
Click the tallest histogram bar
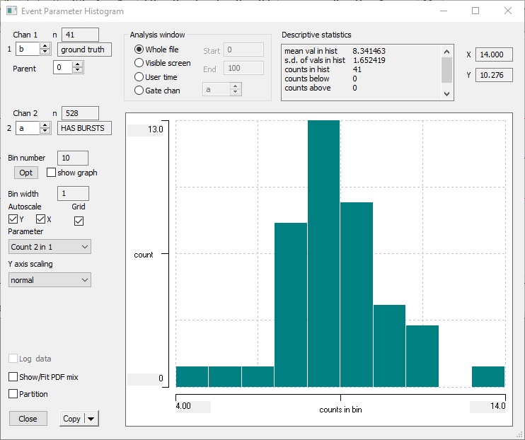(x=324, y=253)
